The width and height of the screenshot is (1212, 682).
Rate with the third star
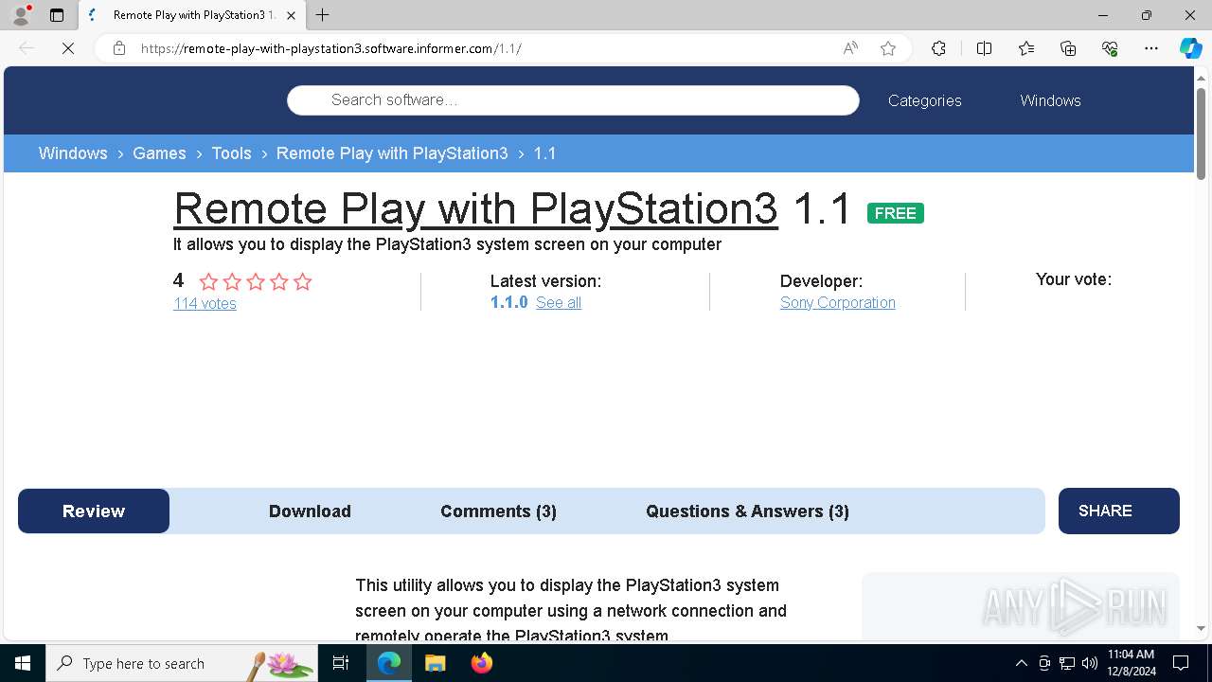coord(256,281)
